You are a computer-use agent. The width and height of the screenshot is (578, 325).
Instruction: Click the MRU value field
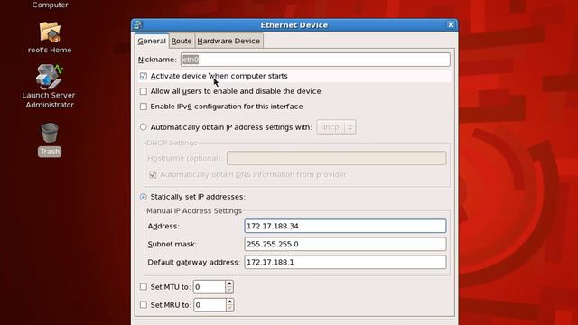[x=210, y=305]
